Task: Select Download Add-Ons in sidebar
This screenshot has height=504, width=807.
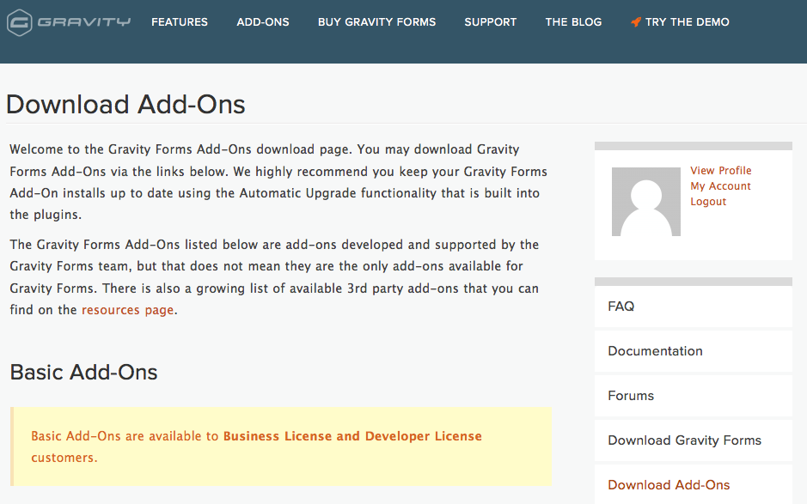Action: [669, 484]
